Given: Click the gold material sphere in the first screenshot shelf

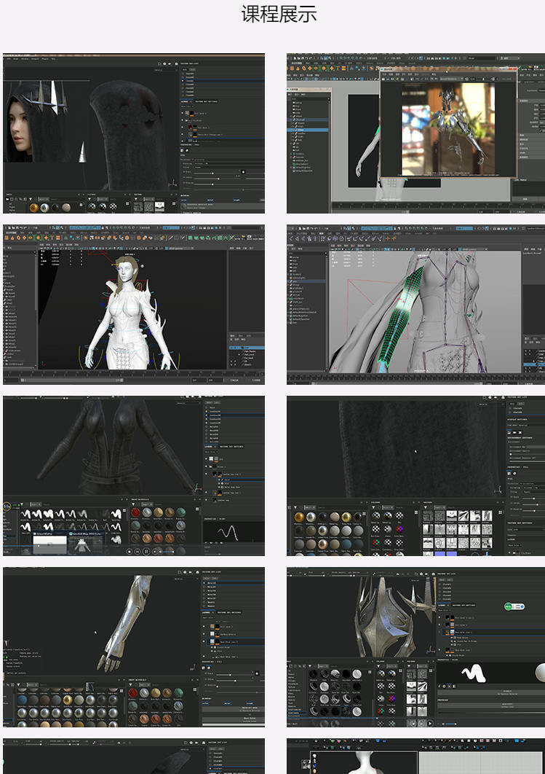Looking at the screenshot, I should 34,208.
